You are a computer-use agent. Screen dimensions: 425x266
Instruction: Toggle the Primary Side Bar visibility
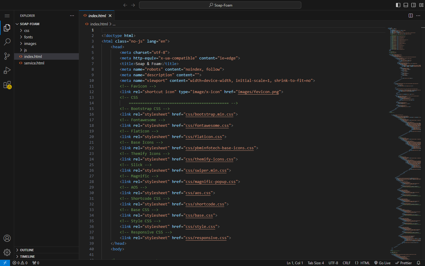(398, 5)
